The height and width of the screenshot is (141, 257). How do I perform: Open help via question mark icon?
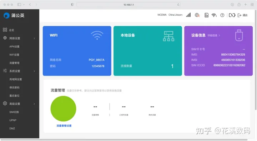pyautogui.click(x=222, y=15)
